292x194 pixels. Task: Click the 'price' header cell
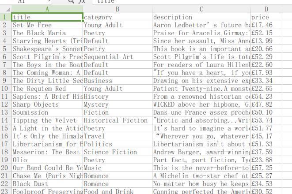(266, 17)
